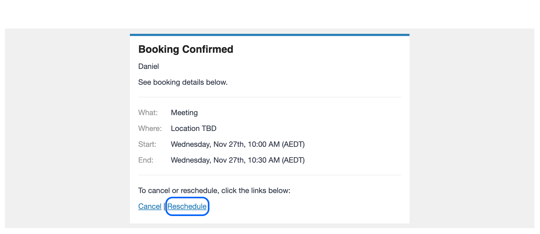Click the blue accent bar atop card
This screenshot has width=540, height=234.
pyautogui.click(x=270, y=35)
